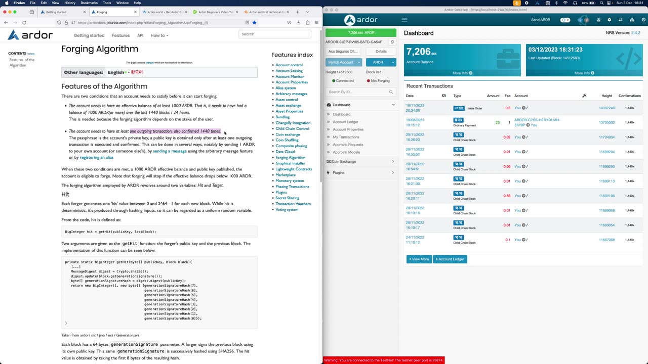This screenshot has width=648, height=364.
Task: Go back in Firefox
Action: coord(6,22)
